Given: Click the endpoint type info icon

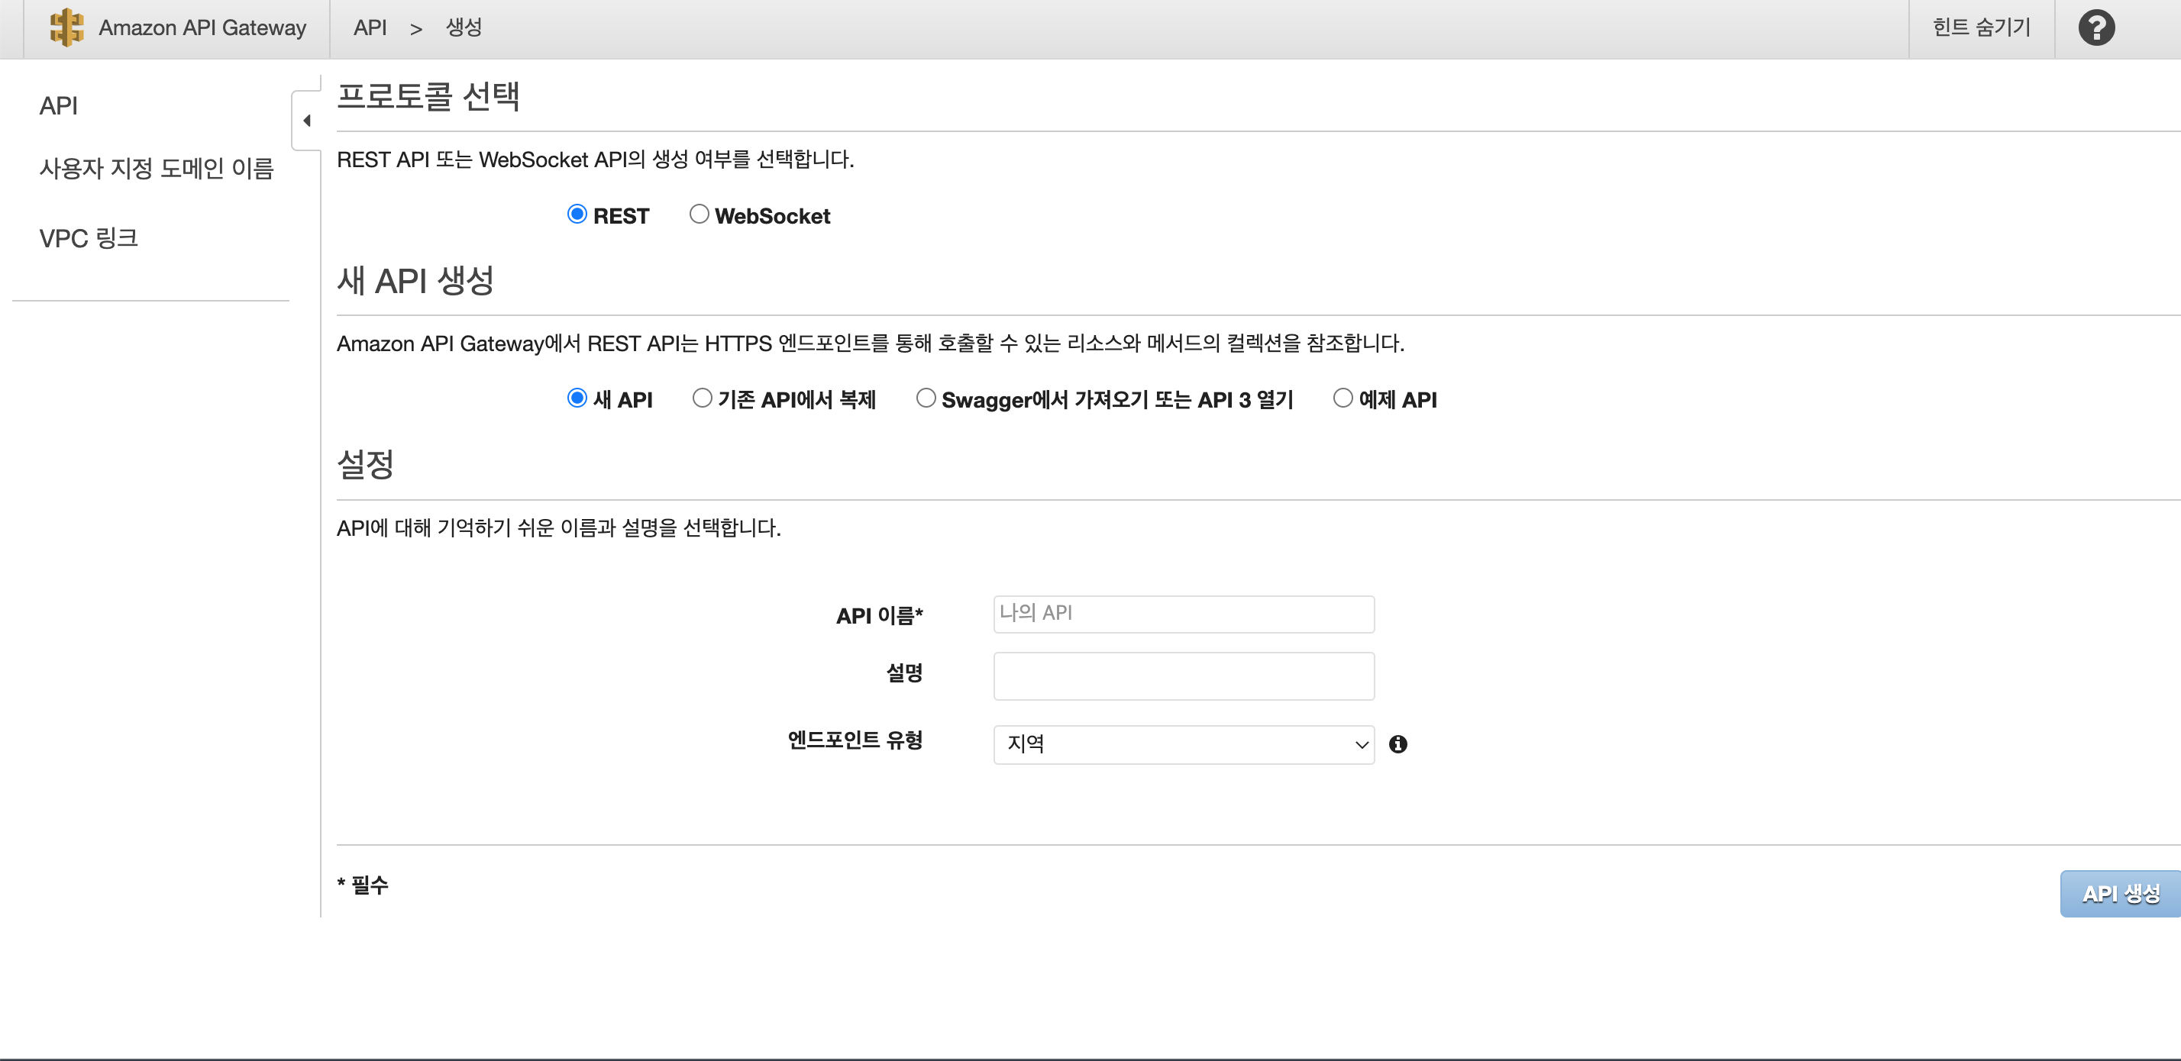Looking at the screenshot, I should tap(1397, 743).
